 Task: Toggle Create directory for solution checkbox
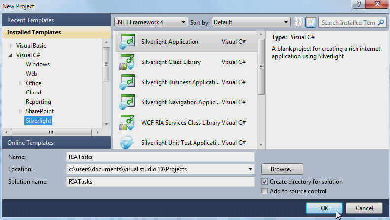tap(264, 182)
